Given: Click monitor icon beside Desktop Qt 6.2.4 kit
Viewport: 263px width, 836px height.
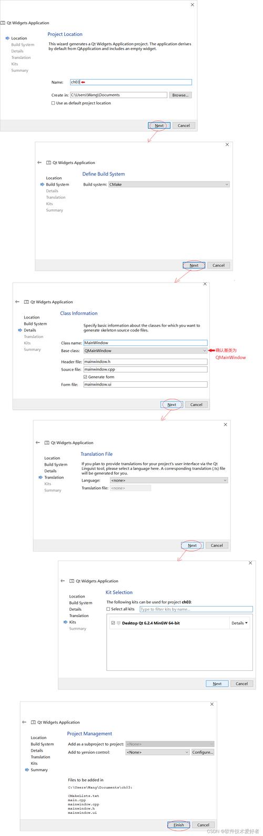Looking at the screenshot, I should point(118,623).
